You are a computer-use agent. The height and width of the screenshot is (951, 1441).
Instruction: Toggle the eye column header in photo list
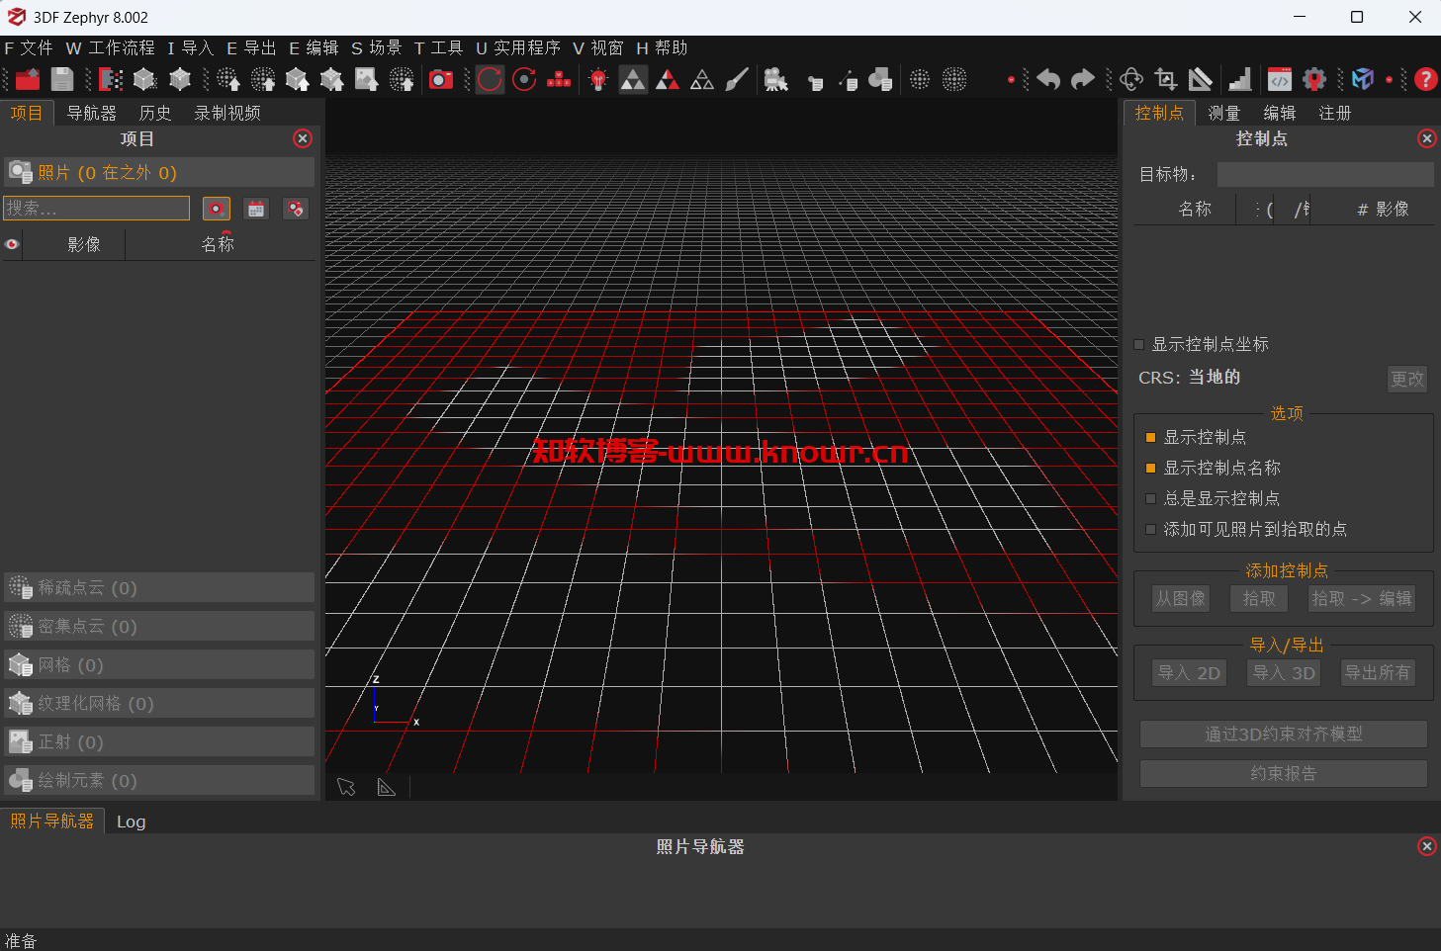pyautogui.click(x=12, y=244)
